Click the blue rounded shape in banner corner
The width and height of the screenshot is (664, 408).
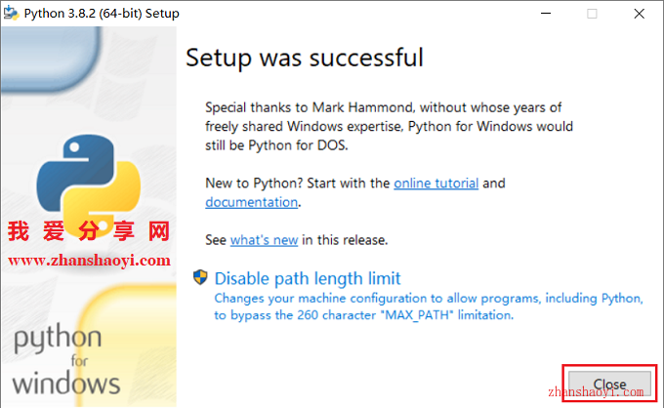pos(51,58)
